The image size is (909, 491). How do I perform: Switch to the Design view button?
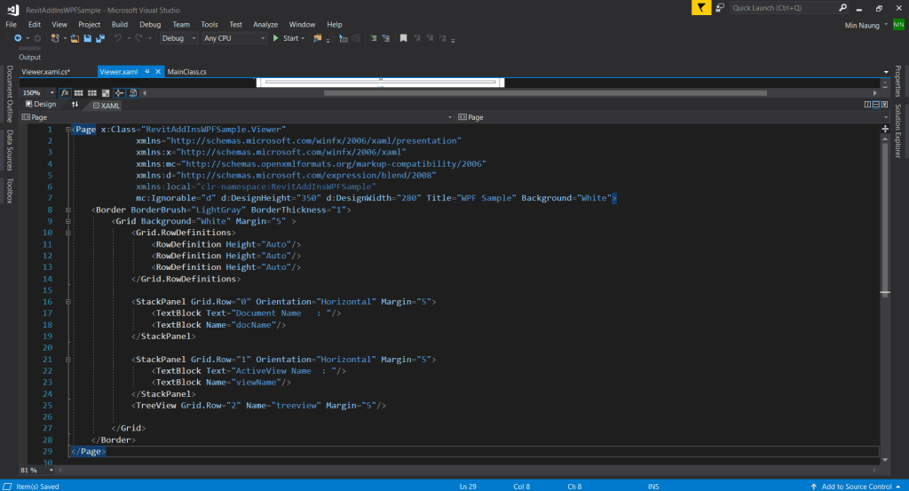(40, 105)
